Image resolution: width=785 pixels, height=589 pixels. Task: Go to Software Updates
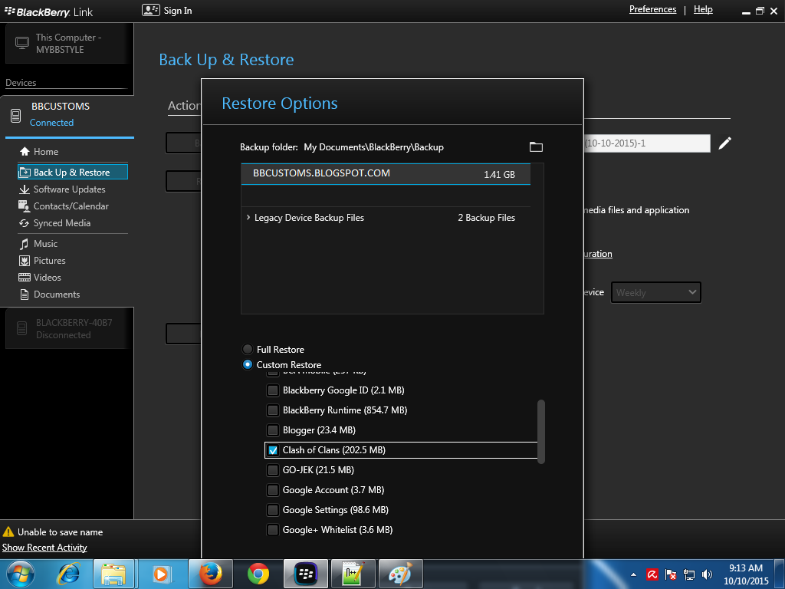pos(70,189)
